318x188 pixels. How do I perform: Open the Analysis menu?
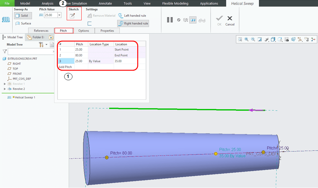coord(47,3)
